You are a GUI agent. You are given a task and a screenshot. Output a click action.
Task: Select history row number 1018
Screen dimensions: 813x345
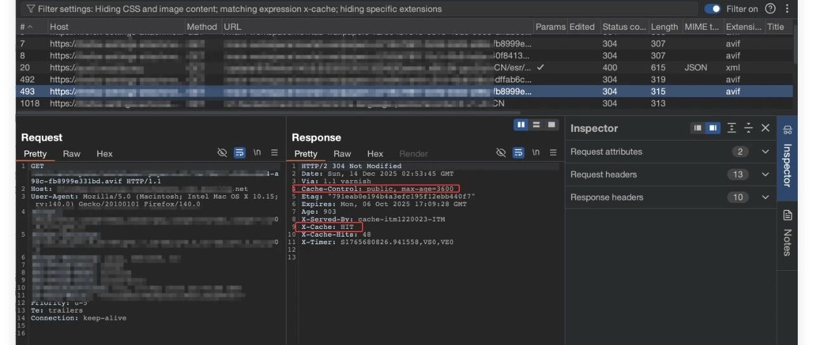coord(405,103)
